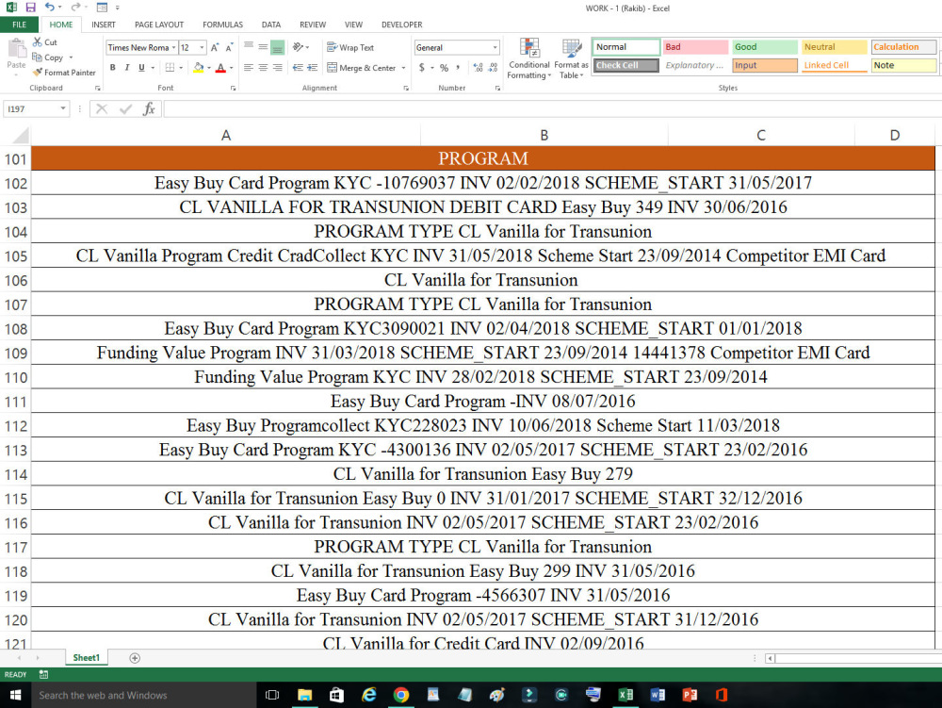Toggle Wrap Text on
This screenshot has height=708, width=942.
click(x=350, y=47)
